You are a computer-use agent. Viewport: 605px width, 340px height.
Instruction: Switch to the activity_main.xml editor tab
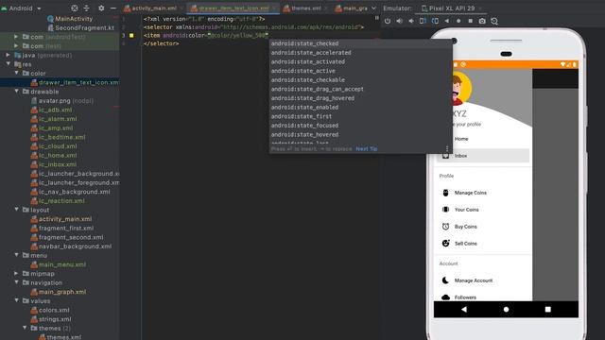click(x=152, y=8)
